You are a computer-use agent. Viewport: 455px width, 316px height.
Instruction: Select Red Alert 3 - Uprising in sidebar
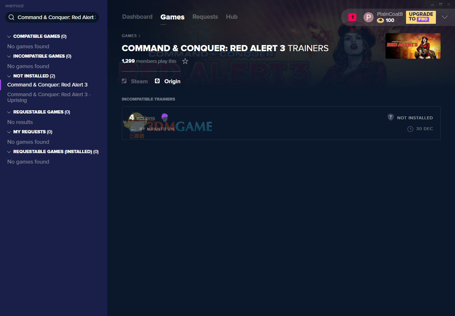point(49,97)
